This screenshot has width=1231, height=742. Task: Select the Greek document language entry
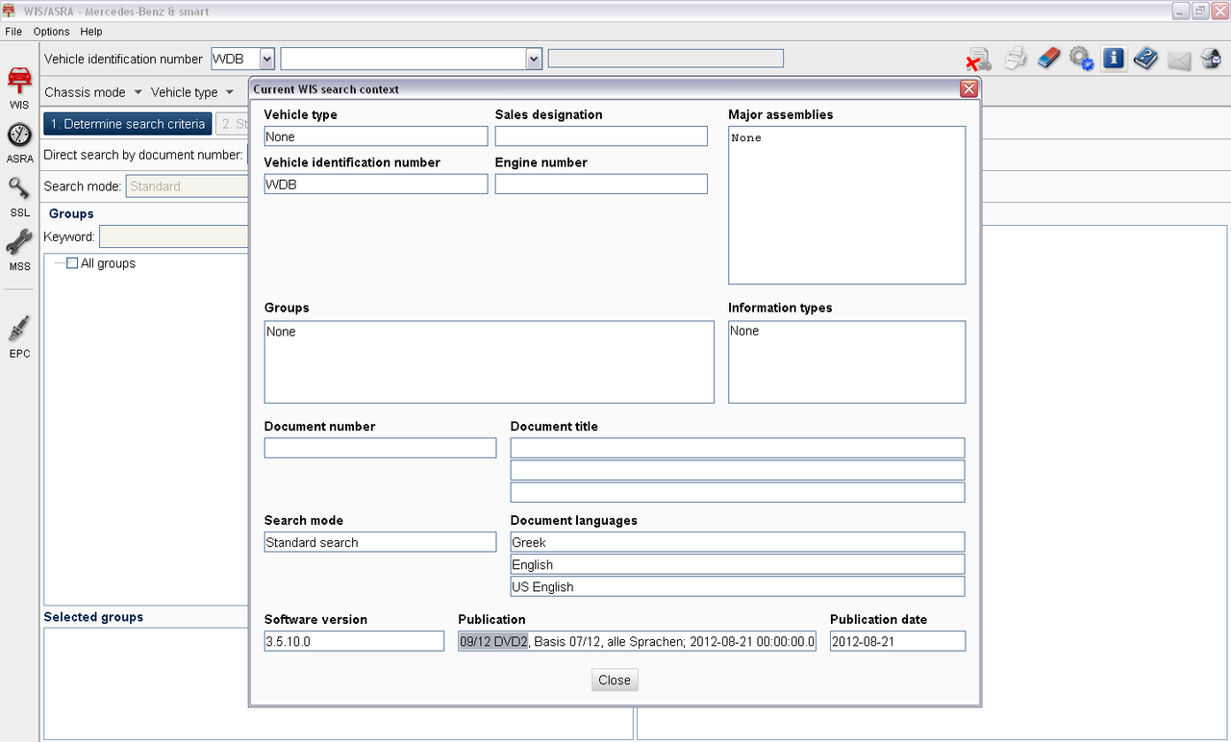click(x=738, y=542)
